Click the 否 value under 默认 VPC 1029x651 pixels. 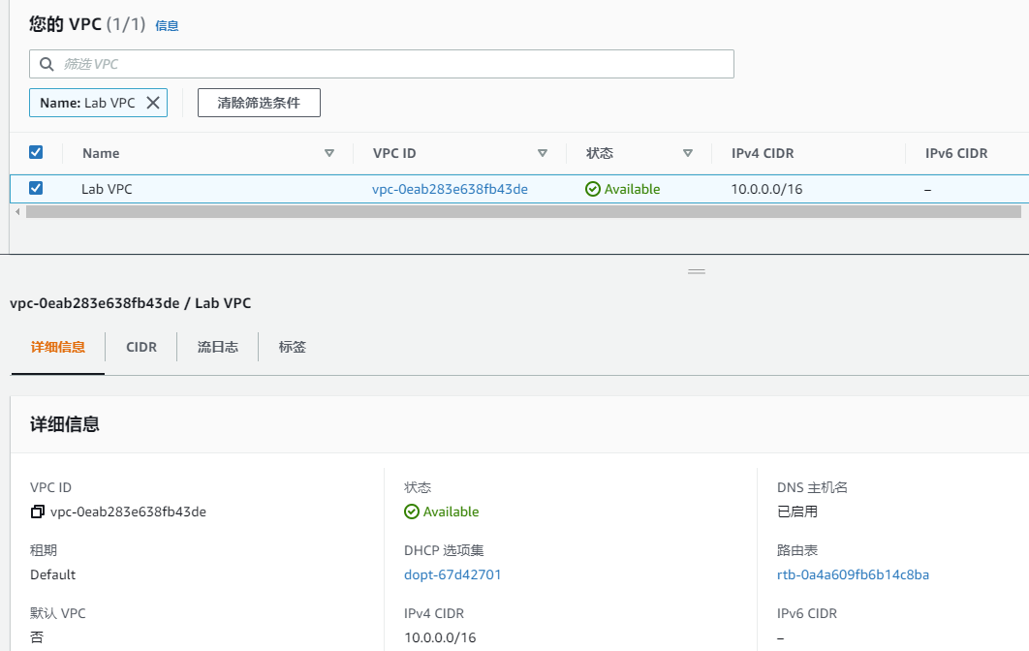point(37,637)
